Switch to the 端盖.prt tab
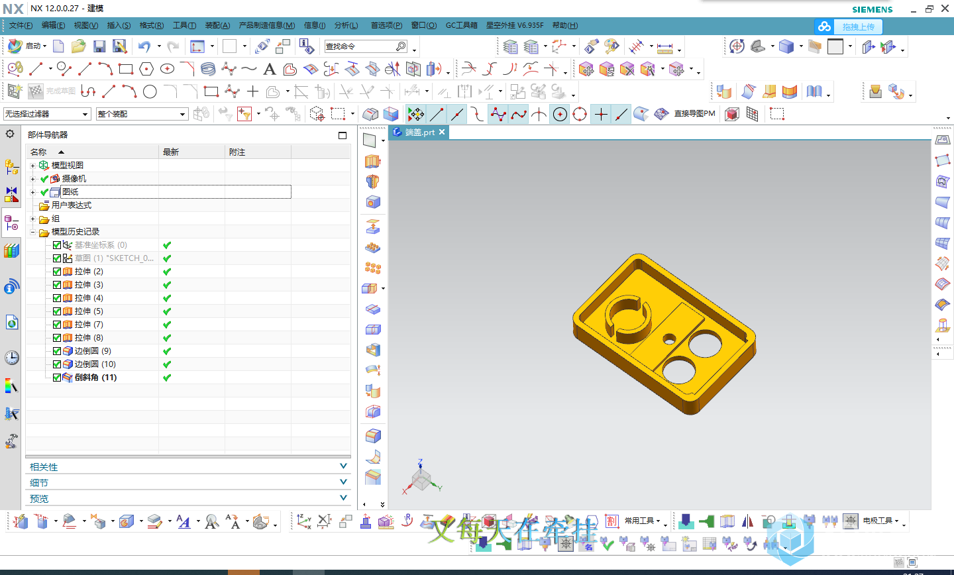This screenshot has width=954, height=575. click(419, 132)
